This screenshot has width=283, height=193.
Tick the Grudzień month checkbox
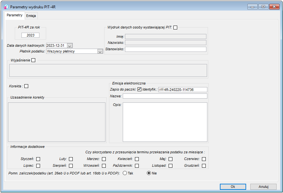pos(204,166)
